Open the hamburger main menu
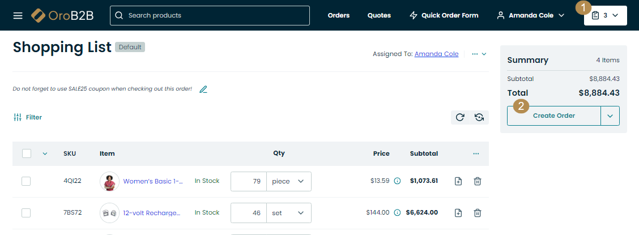 coord(18,15)
